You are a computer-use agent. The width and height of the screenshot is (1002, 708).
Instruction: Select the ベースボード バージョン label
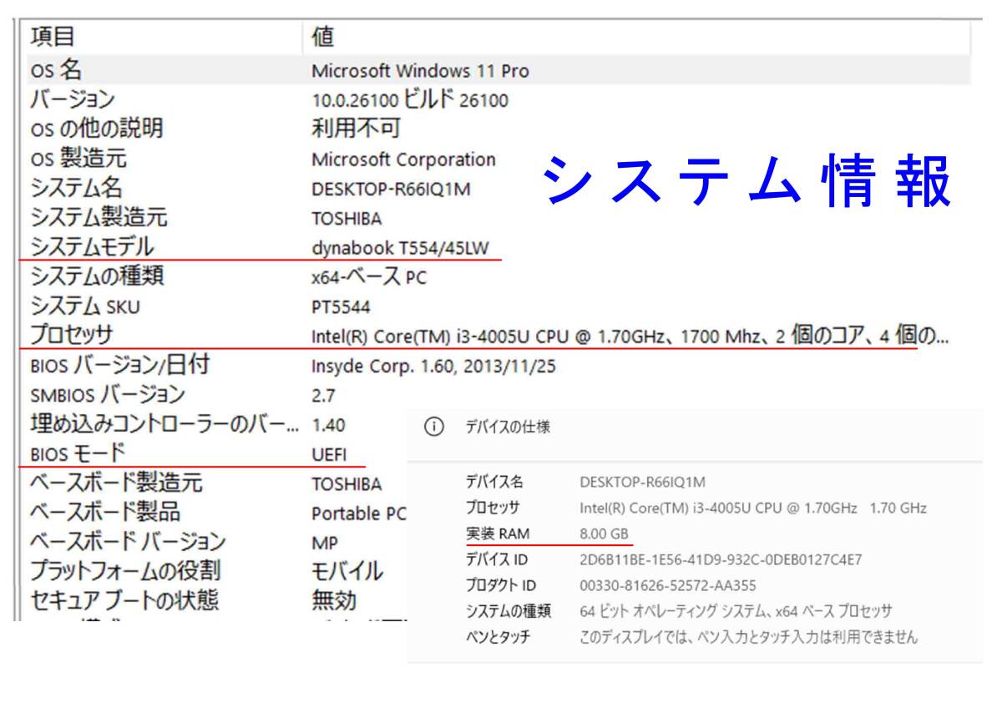click(128, 542)
